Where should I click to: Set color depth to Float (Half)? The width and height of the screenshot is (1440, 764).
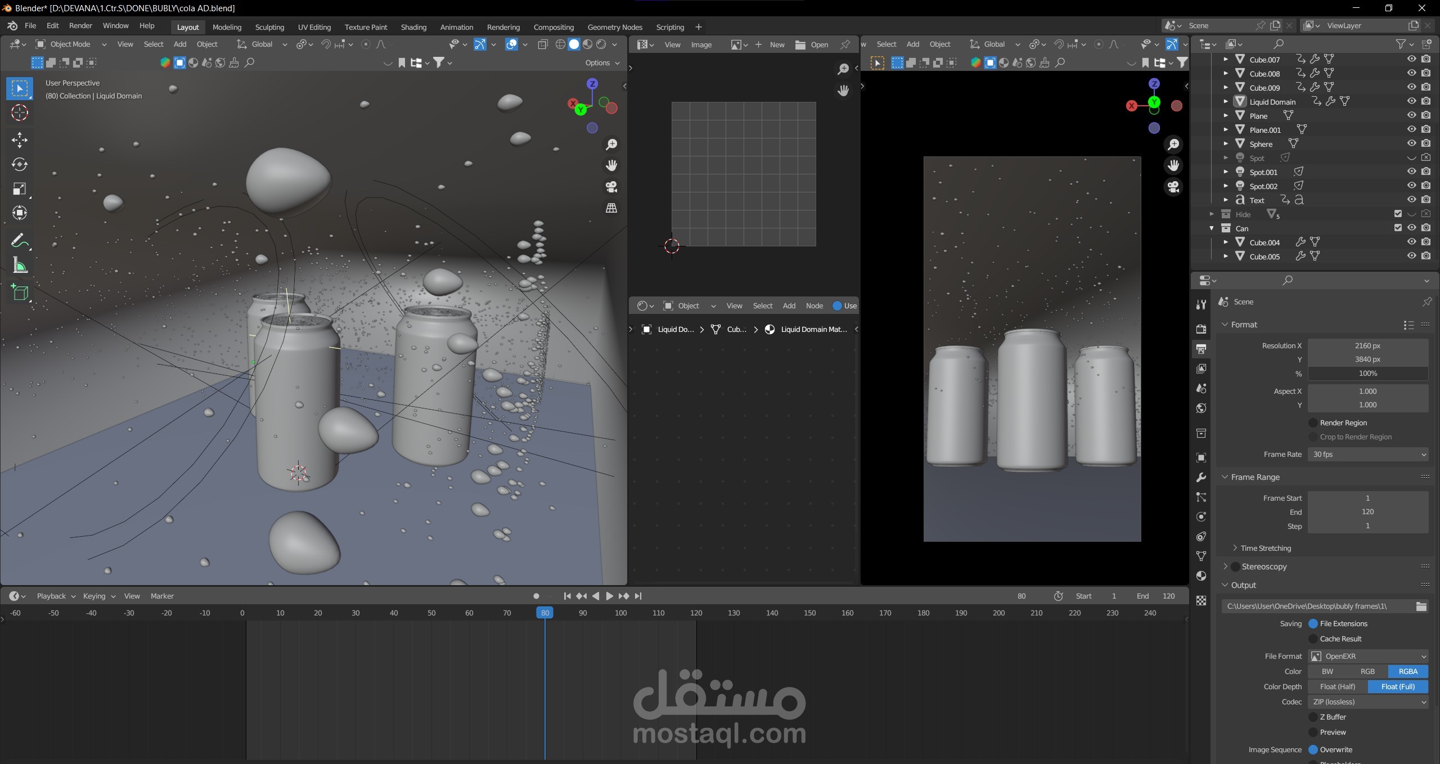click(1337, 686)
